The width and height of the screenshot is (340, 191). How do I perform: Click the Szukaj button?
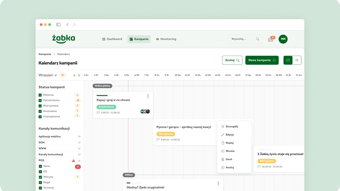click(x=232, y=60)
